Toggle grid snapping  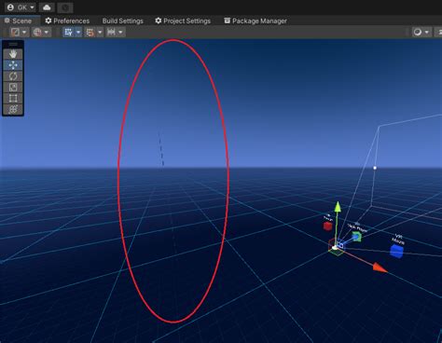pos(90,32)
